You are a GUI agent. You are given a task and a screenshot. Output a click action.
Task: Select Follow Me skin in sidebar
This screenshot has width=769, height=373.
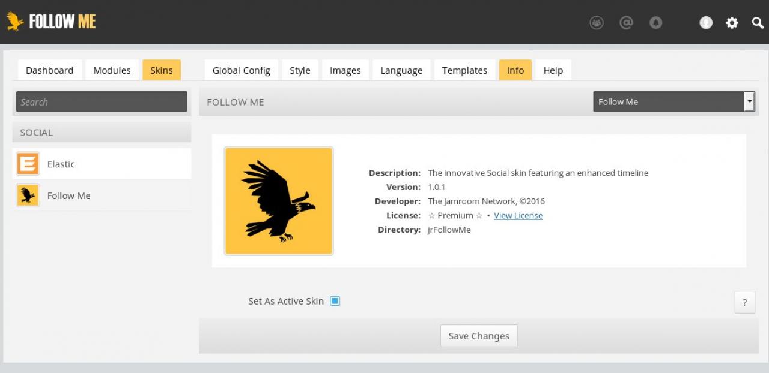pyautogui.click(x=68, y=195)
